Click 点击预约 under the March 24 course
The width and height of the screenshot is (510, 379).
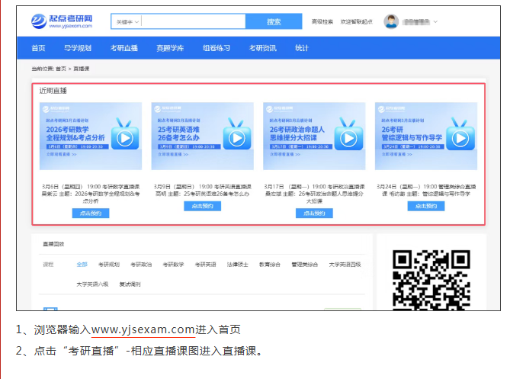tap(425, 206)
